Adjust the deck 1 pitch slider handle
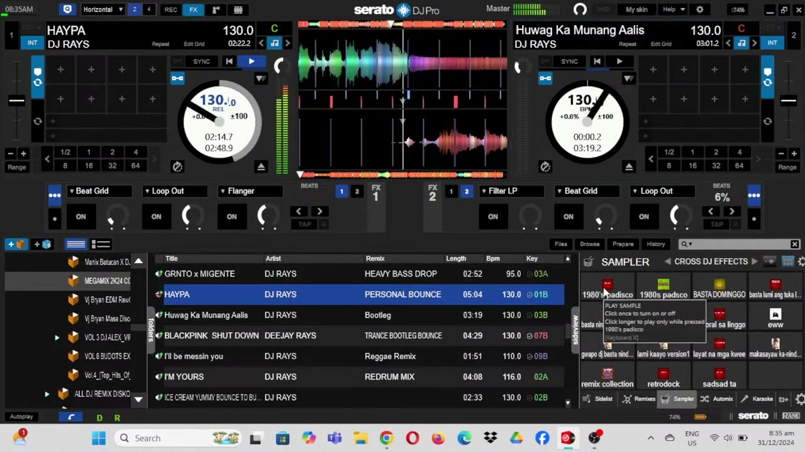The image size is (805, 452). (x=17, y=100)
